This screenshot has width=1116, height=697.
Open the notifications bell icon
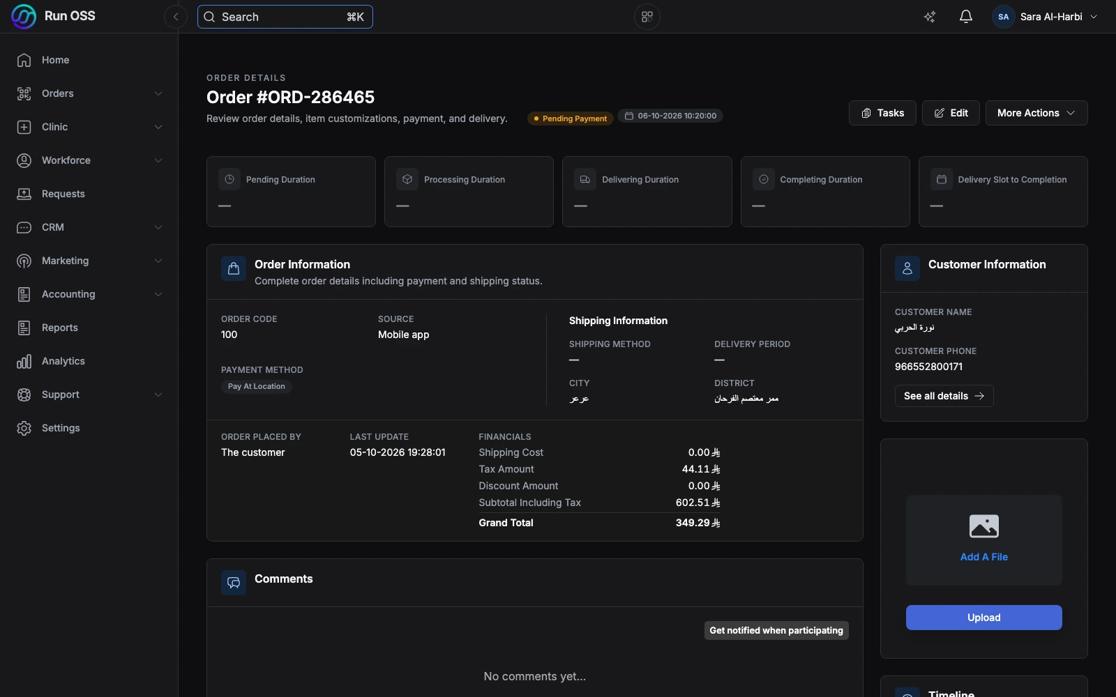click(x=965, y=17)
